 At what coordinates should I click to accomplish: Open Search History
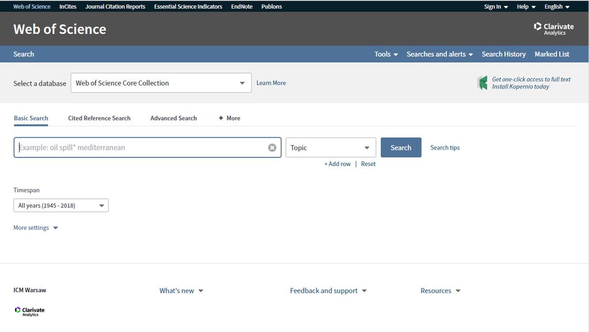pos(504,54)
